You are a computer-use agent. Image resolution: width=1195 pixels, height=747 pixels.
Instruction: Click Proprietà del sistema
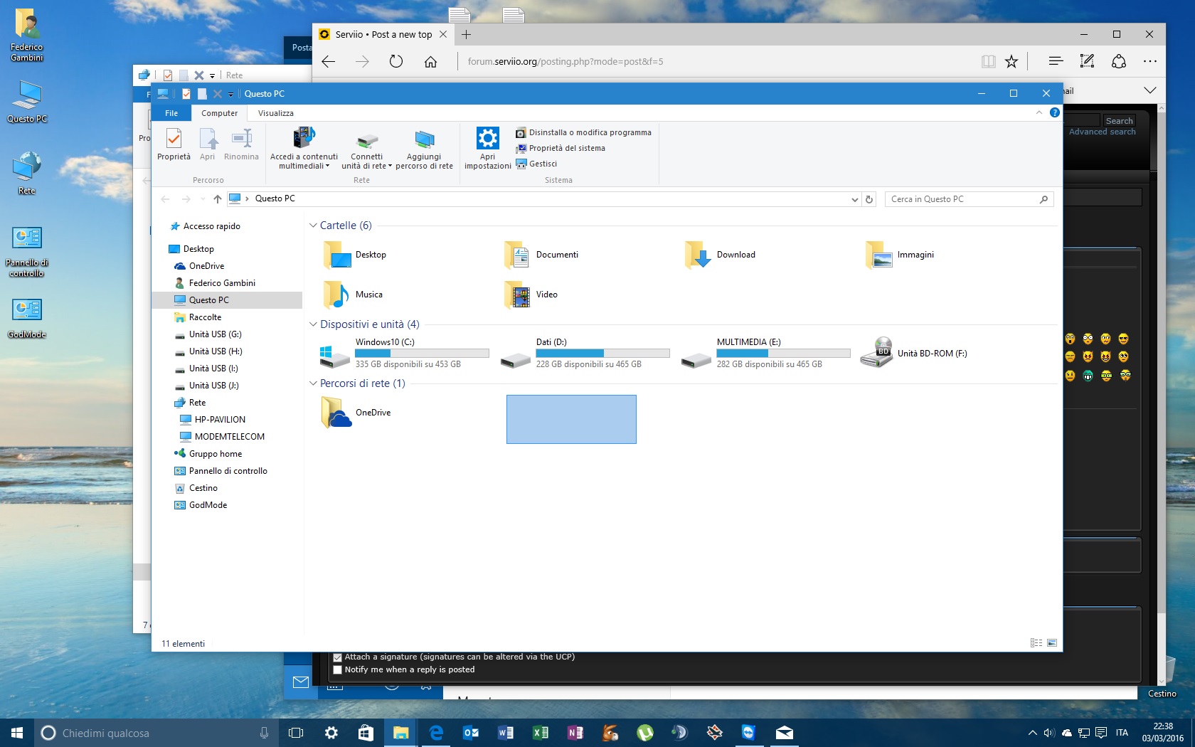pos(566,148)
